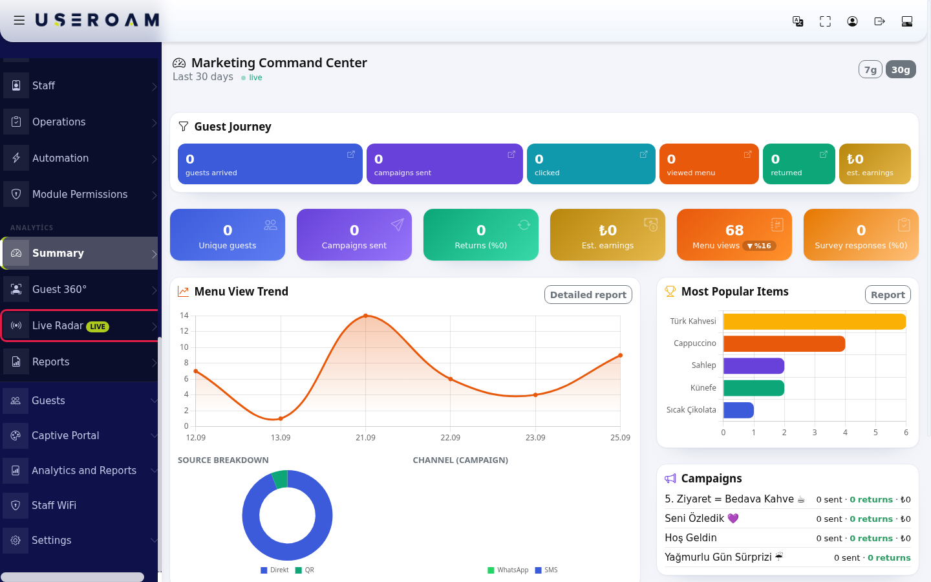Open external link on campaigns sent card

511,155
